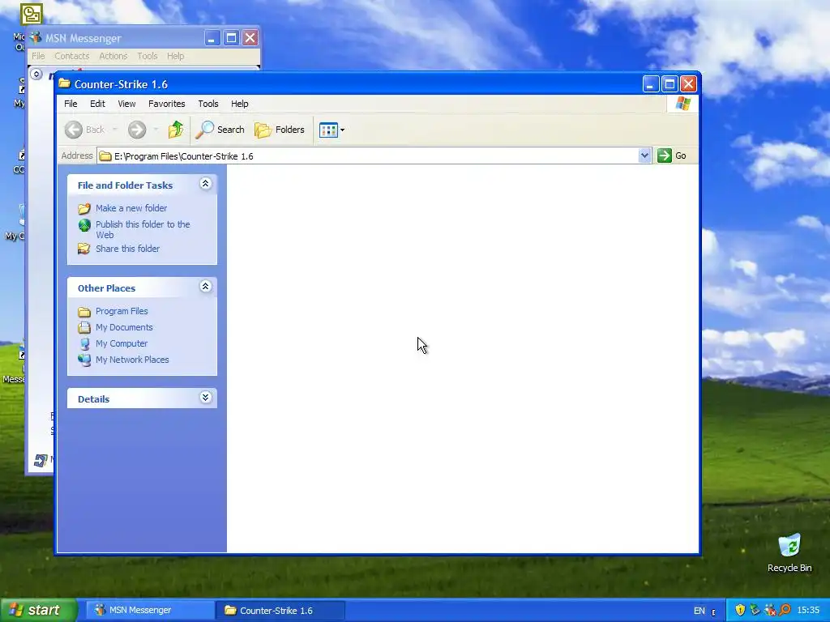Image resolution: width=830 pixels, height=622 pixels.
Task: Go to Program Files in Other Places
Action: (x=122, y=311)
